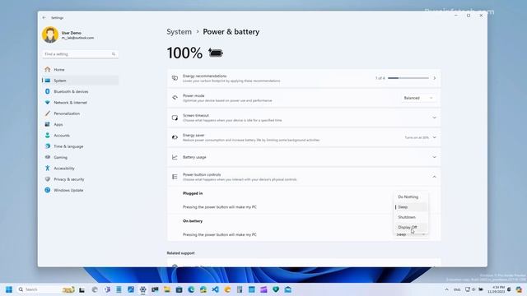Select System in the sidebar
Viewport: 527px width, 296px height.
(80, 81)
